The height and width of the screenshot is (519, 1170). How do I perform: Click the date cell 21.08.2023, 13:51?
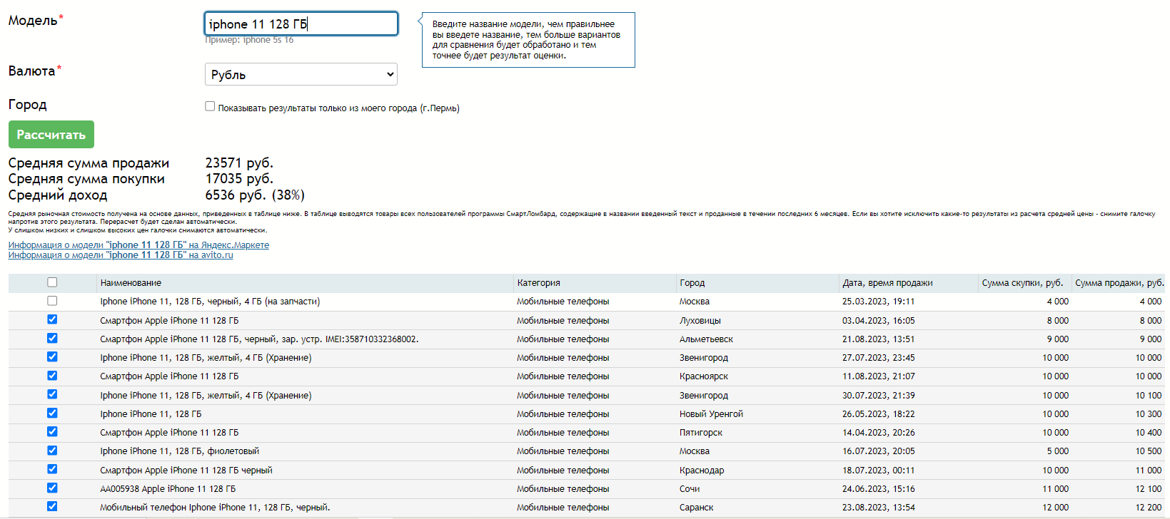coord(878,339)
